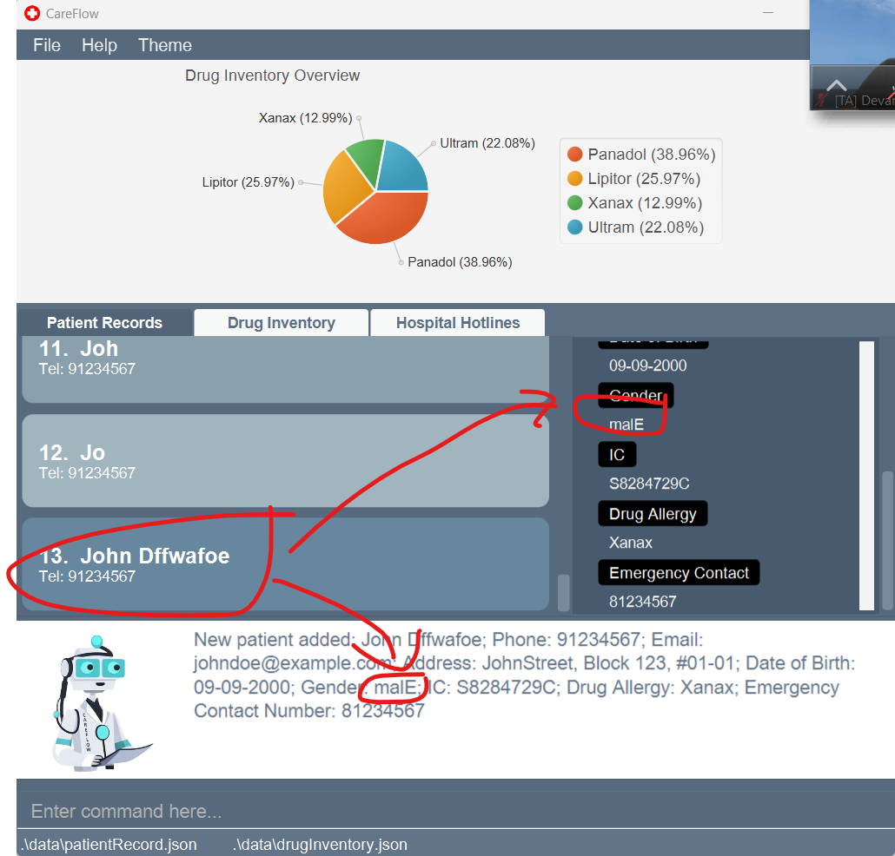Select patient card 11. Joh
The image size is (895, 856).
coord(285,370)
